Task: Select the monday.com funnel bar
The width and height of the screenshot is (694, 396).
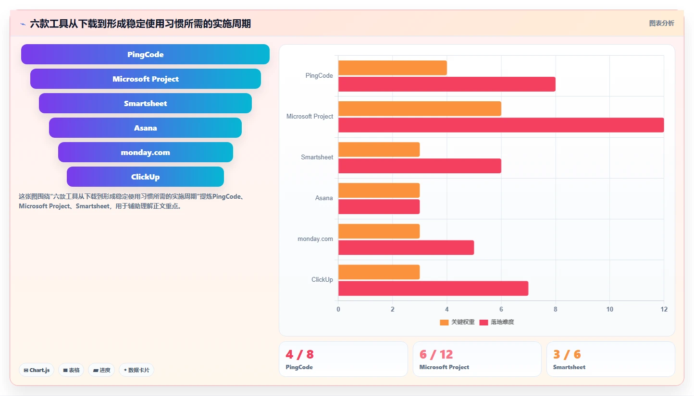Action: (x=145, y=152)
